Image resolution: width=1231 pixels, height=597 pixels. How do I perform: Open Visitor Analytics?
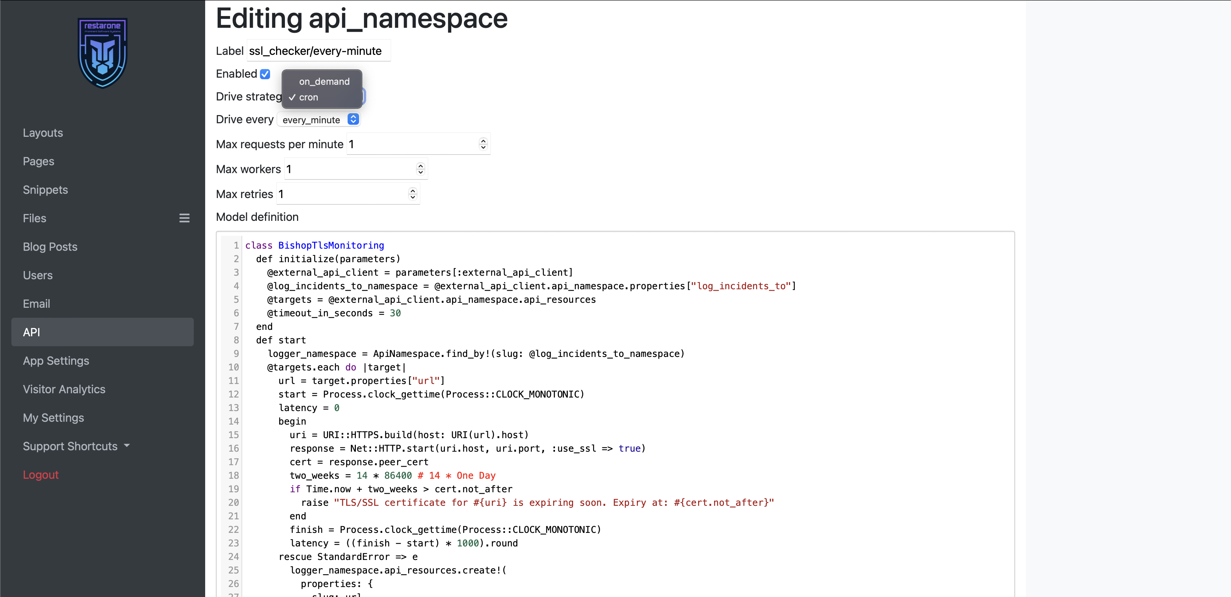[63, 389]
